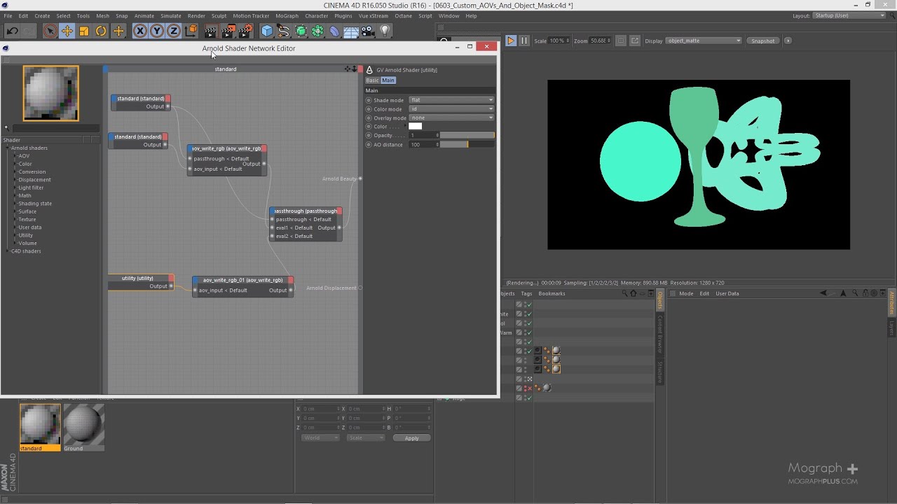
Task: Click the shader preview thumbnail in editor
Action: tap(50, 93)
